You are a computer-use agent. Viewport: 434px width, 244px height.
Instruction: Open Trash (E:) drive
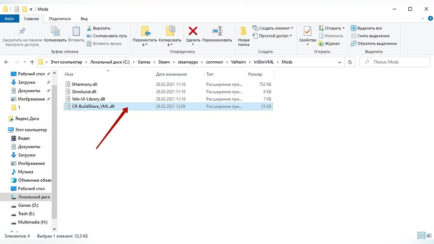tap(23, 214)
